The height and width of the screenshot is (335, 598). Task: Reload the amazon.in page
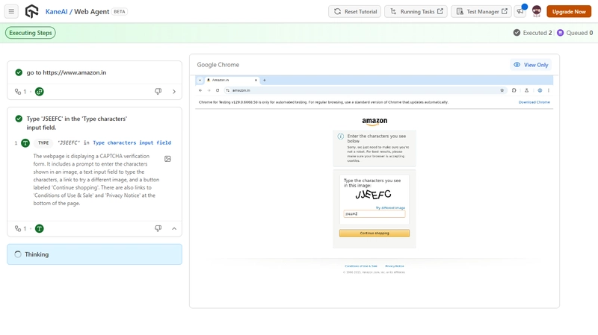click(x=218, y=90)
